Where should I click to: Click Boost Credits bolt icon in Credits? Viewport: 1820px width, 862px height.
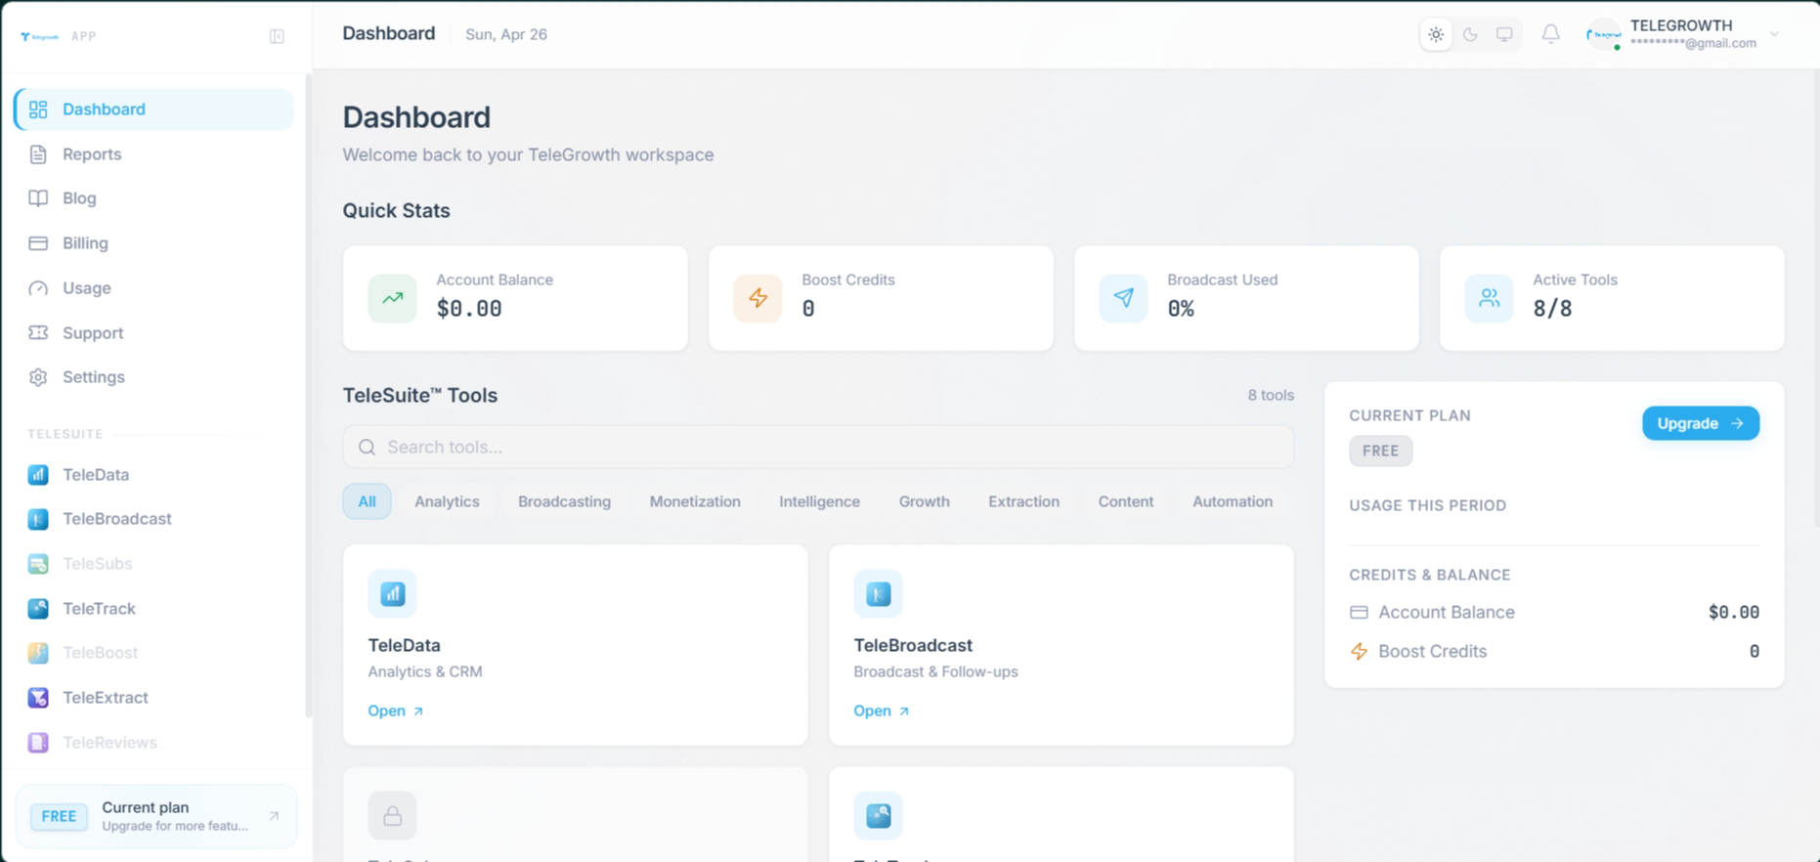1359,651
